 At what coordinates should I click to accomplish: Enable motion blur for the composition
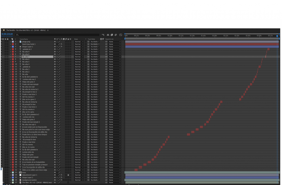(x=116, y=35)
